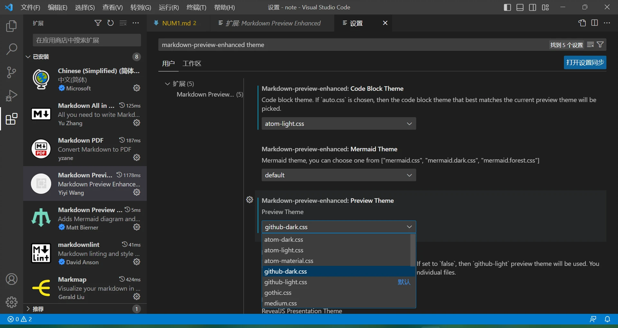This screenshot has height=328, width=618.
Task: Switch to the 工作区 workspace settings tab
Action: 192,63
